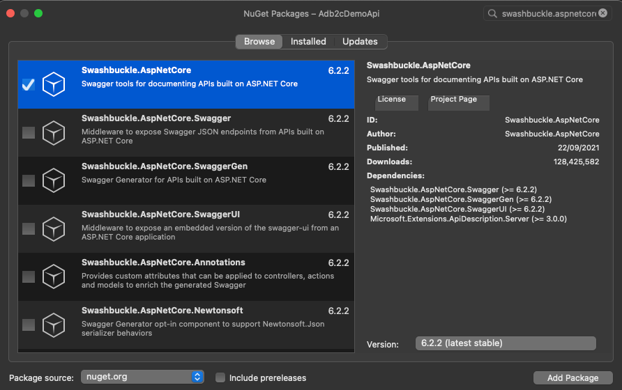Select the Swashbuckle.AspNetCore.Swagger package title

[156, 118]
